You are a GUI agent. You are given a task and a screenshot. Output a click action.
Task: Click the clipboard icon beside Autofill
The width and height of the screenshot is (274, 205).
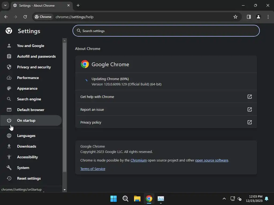tap(9, 56)
